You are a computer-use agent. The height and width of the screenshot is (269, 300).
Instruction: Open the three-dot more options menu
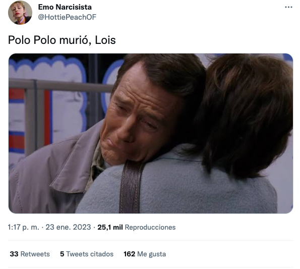pyautogui.click(x=288, y=7)
